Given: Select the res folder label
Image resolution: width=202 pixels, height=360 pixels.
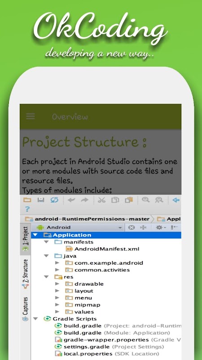Looking at the screenshot, I should [x=69, y=277].
